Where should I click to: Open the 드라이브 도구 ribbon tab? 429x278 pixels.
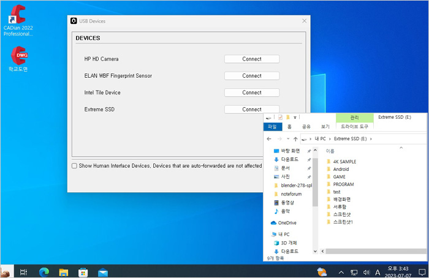point(354,127)
